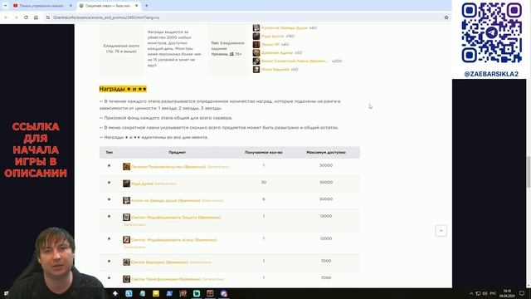Show hidden system tray icons
The width and height of the screenshot is (531, 299).
(471, 293)
